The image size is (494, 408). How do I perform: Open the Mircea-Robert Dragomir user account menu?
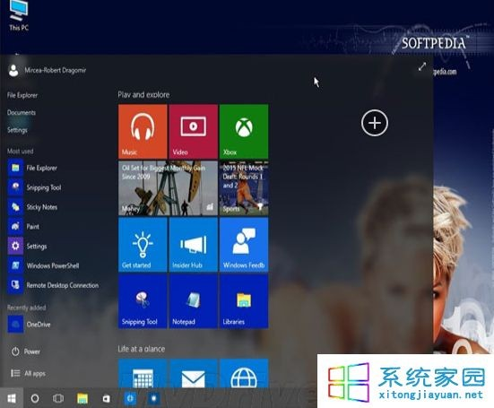48,70
